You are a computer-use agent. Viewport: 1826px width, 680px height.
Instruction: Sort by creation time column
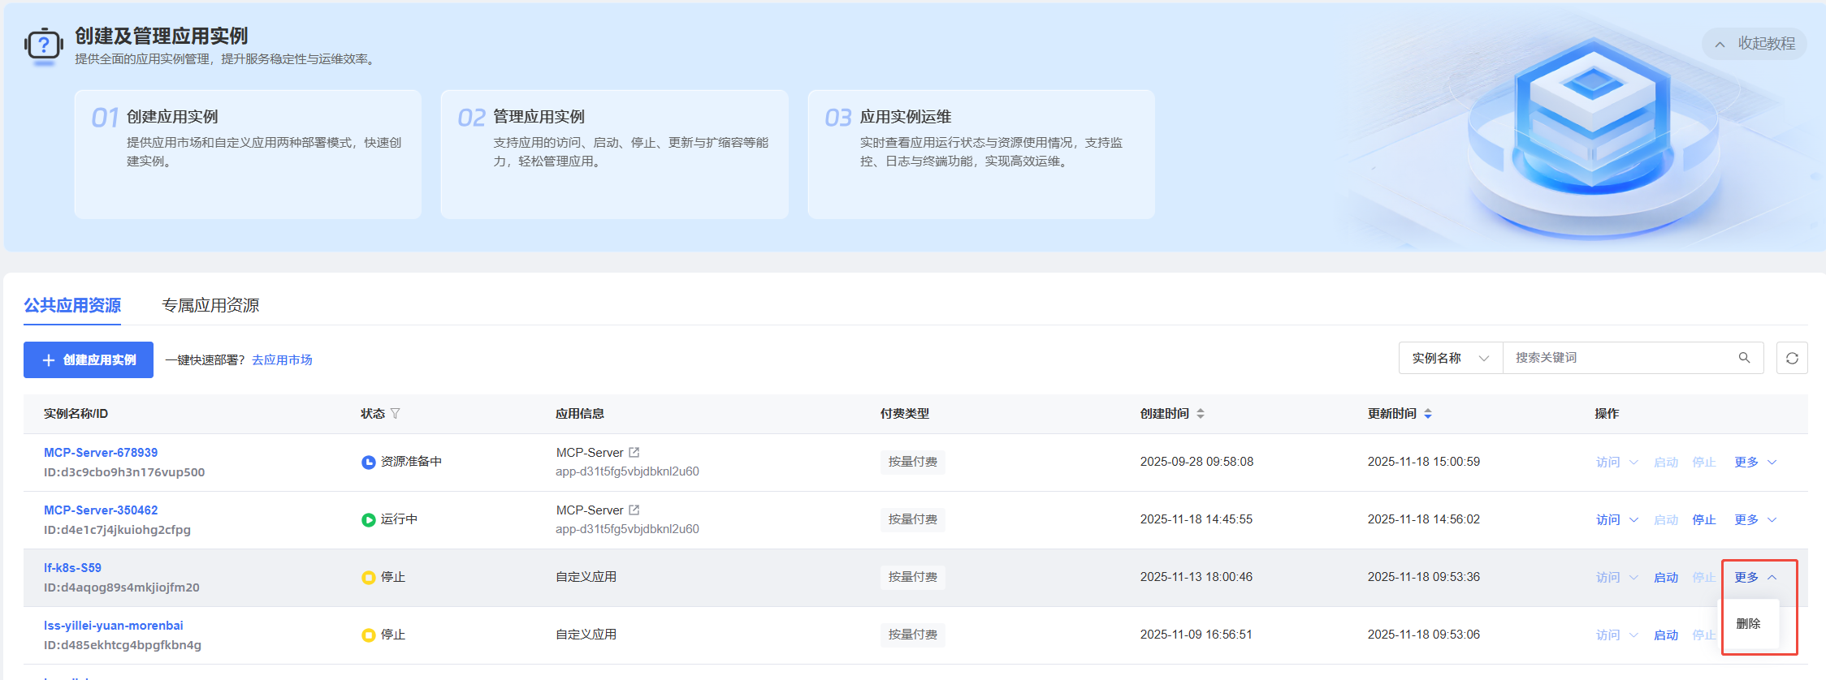[1200, 414]
